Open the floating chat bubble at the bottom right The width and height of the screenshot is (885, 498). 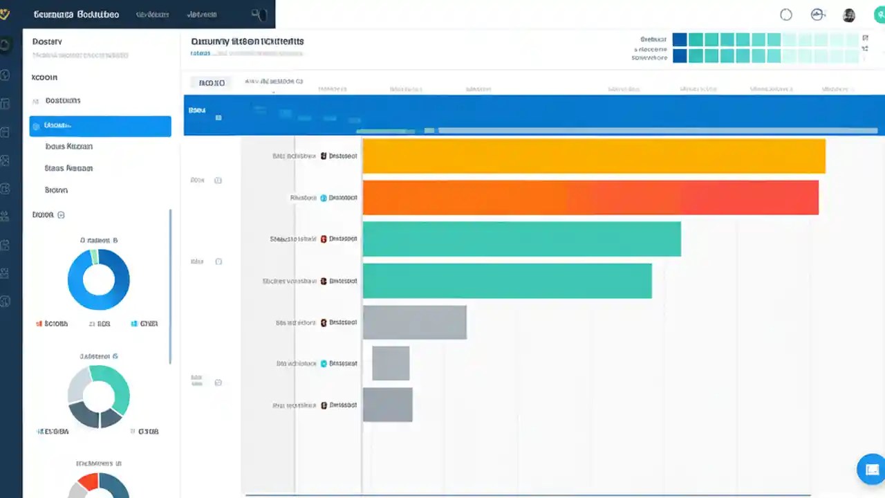(x=870, y=469)
